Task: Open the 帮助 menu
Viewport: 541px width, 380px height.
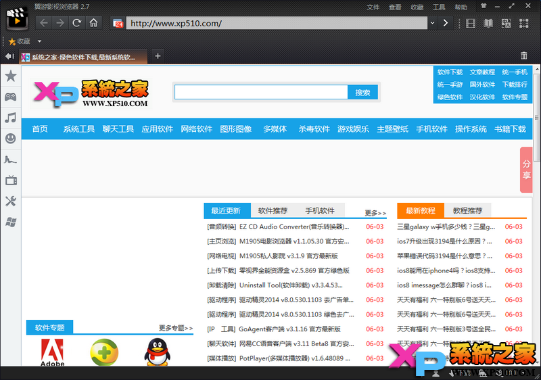Action: 461,7
